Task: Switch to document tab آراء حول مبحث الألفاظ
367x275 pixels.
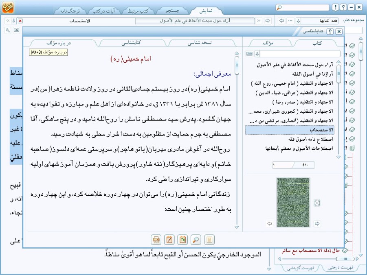Action: 195,21
